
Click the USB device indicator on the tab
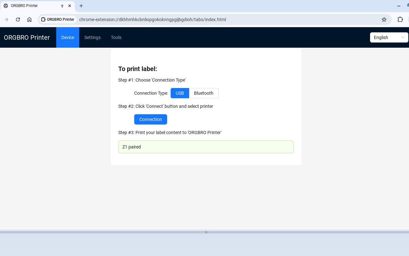coord(62,6)
